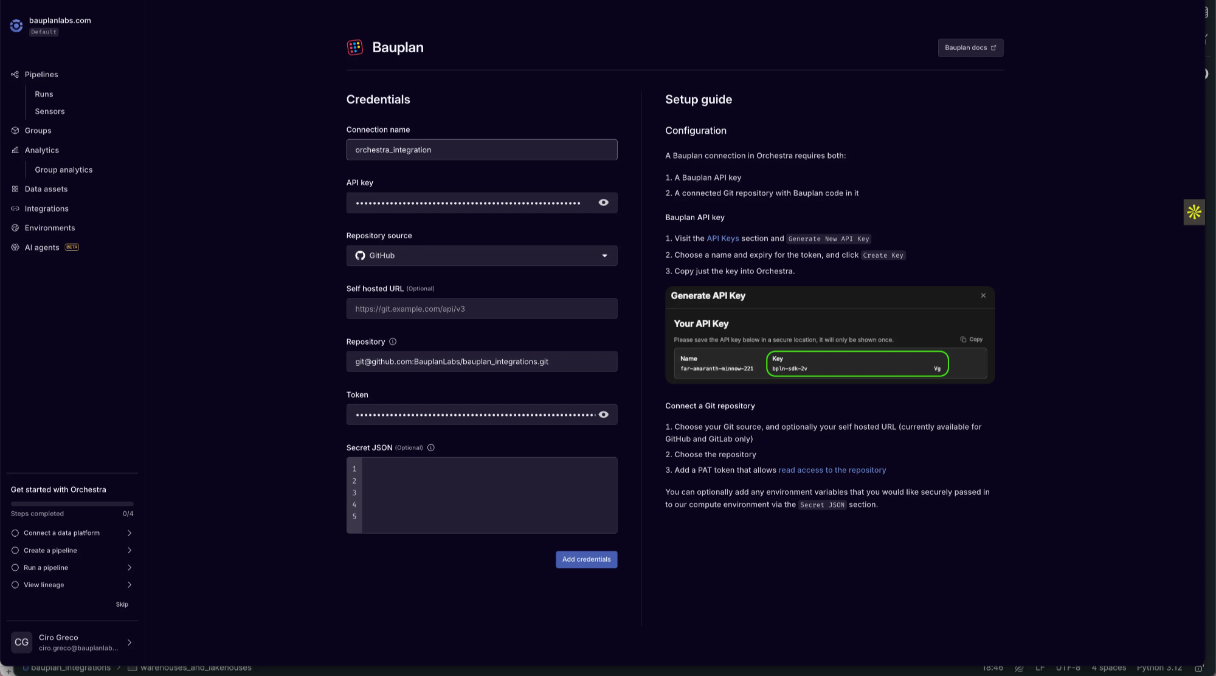1216x676 pixels.
Task: Click the Orchestra logo icon in sidebar
Action: click(x=16, y=26)
